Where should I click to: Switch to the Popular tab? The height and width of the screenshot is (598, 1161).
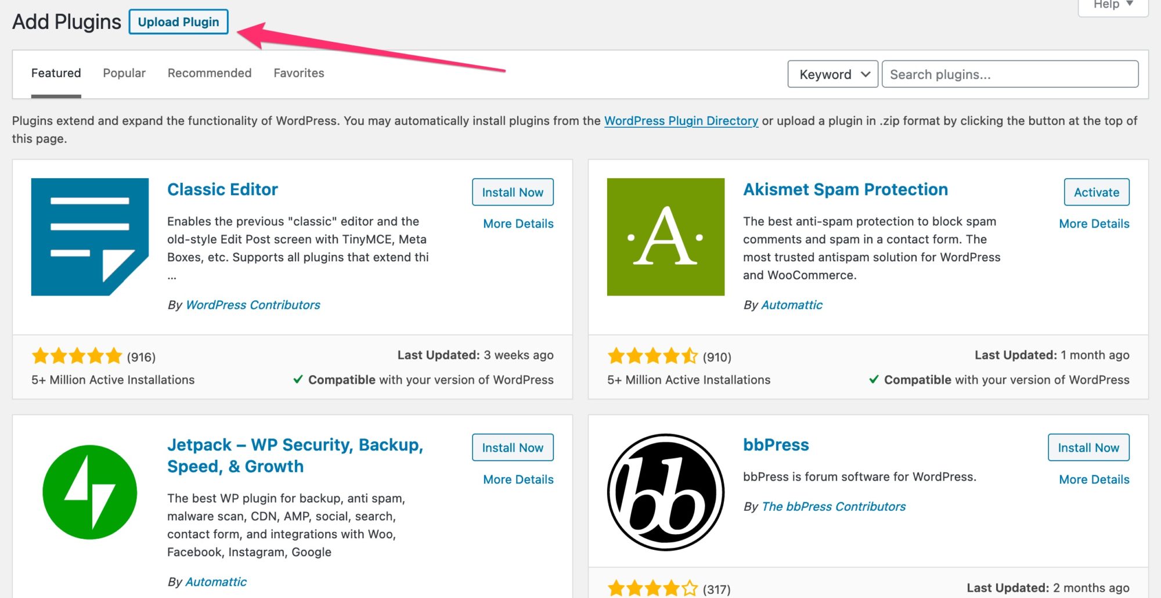pyautogui.click(x=124, y=73)
